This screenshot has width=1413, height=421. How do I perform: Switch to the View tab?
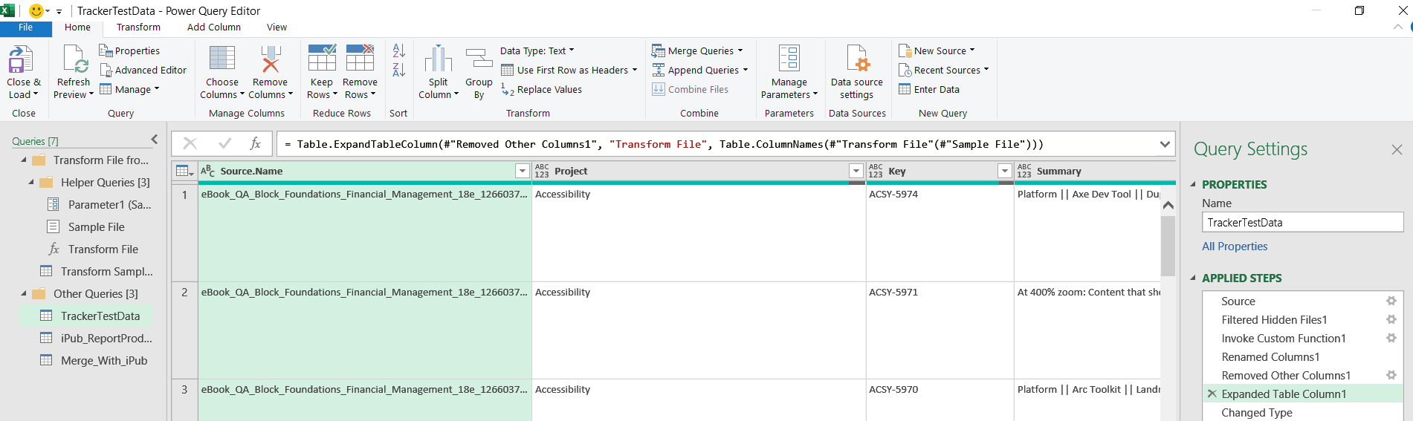277,27
